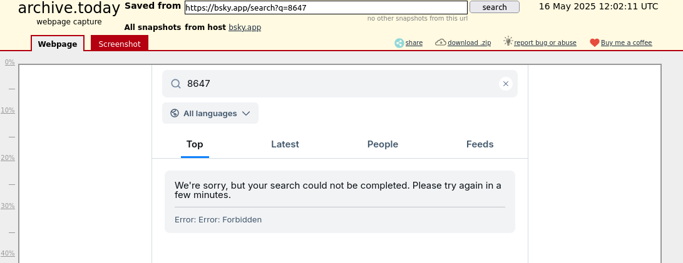Click the 'search could not be completed' message
683x263 pixels.
pos(338,190)
